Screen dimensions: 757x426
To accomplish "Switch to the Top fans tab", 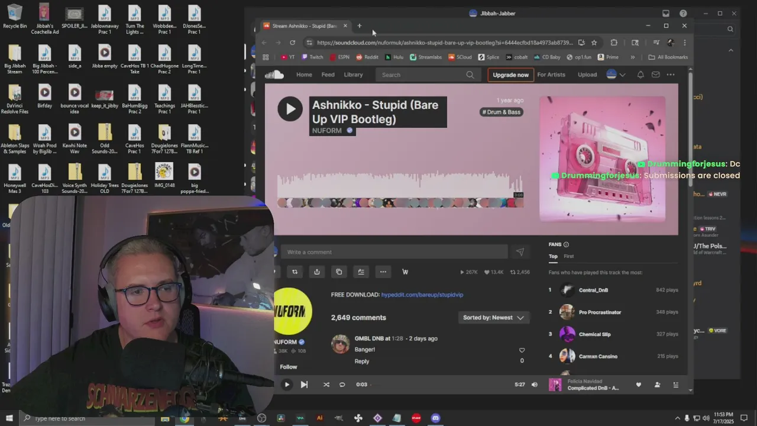I will [x=553, y=256].
